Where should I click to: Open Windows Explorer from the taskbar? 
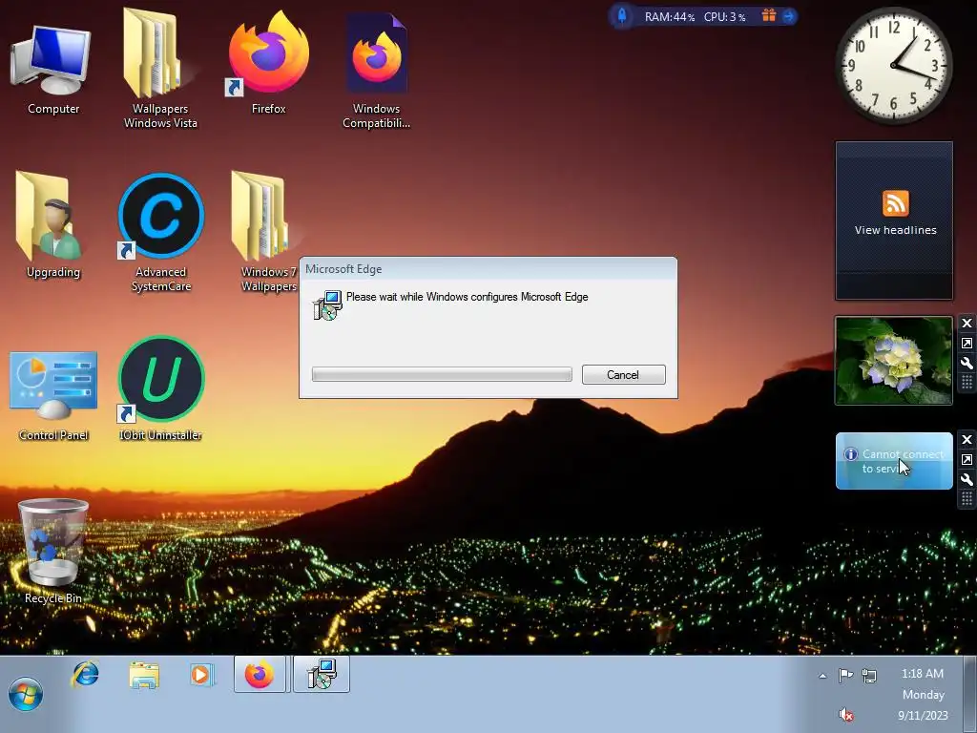pyautogui.click(x=144, y=675)
